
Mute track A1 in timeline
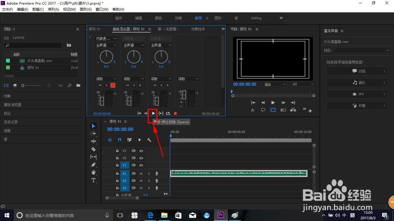tap(141, 173)
